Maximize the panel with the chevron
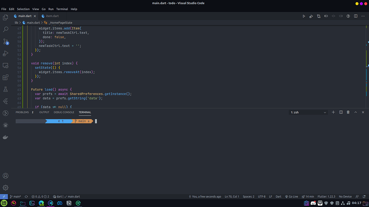The width and height of the screenshot is (369, 207). coord(355,112)
